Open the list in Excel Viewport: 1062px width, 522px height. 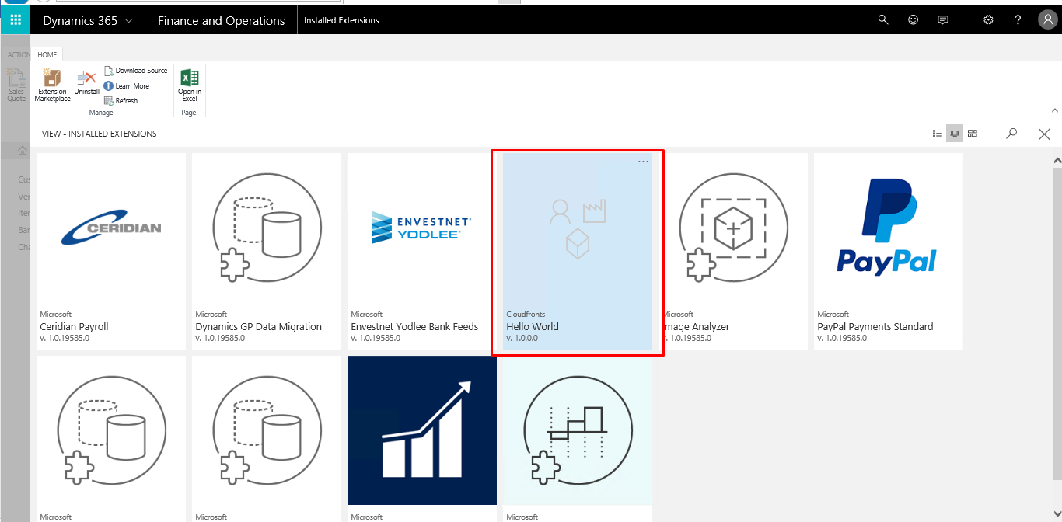[190, 85]
